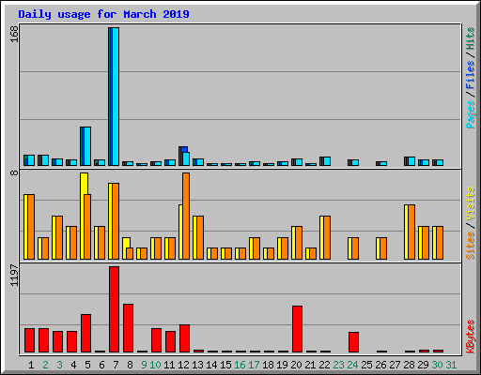Image resolution: width=481 pixels, height=375 pixels.
Task: Click the 8 visits axis value
Action: pyautogui.click(x=14, y=172)
